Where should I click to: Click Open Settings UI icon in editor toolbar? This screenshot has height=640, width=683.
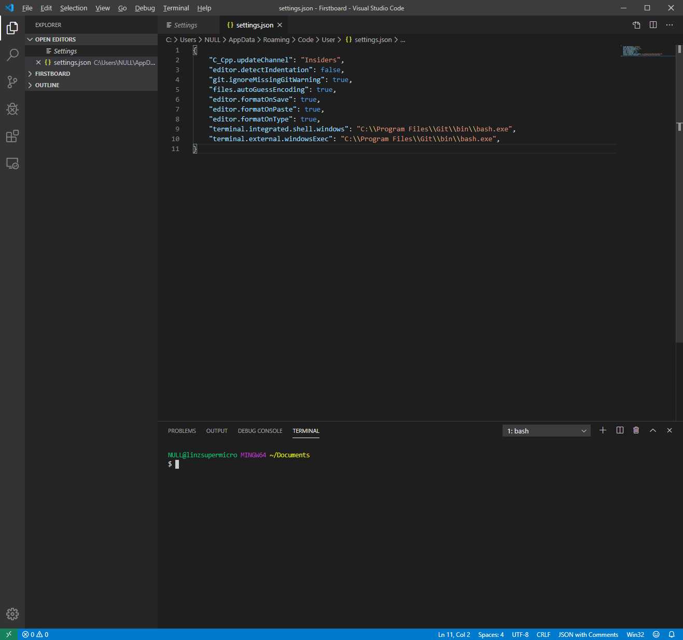click(x=636, y=25)
